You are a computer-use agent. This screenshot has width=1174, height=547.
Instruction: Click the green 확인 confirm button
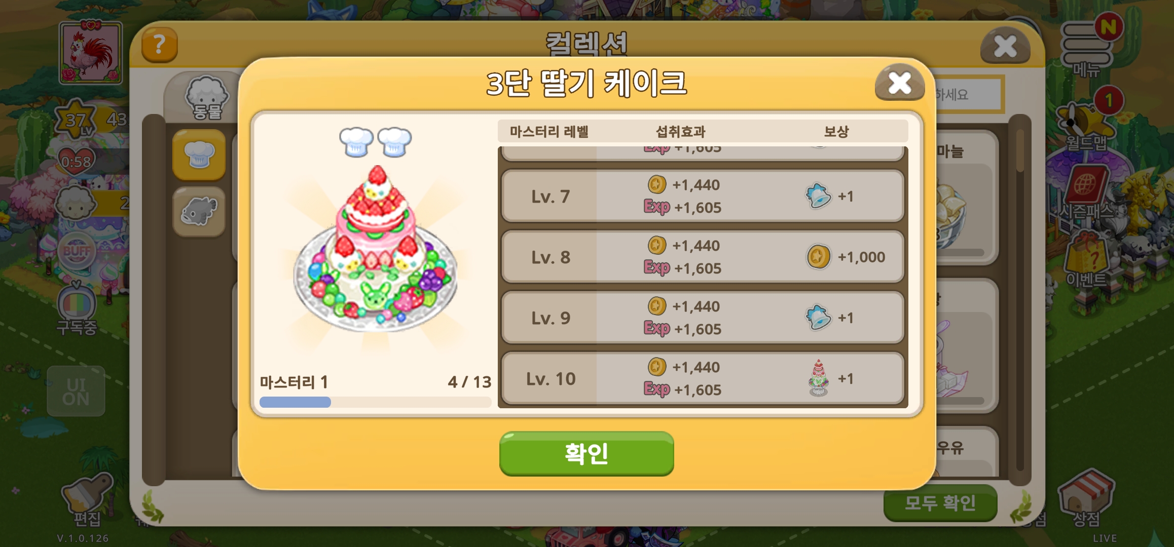point(586,453)
